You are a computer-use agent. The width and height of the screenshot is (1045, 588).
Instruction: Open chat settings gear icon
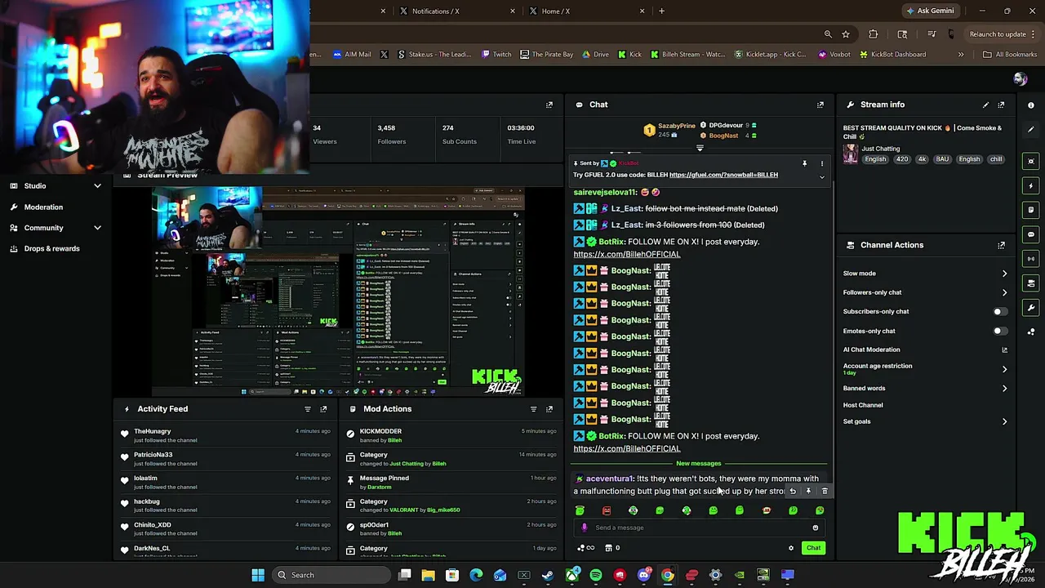coord(790,548)
